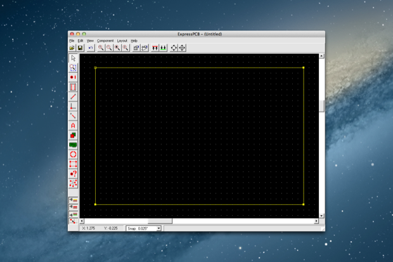Open the Edit menu

[81, 41]
